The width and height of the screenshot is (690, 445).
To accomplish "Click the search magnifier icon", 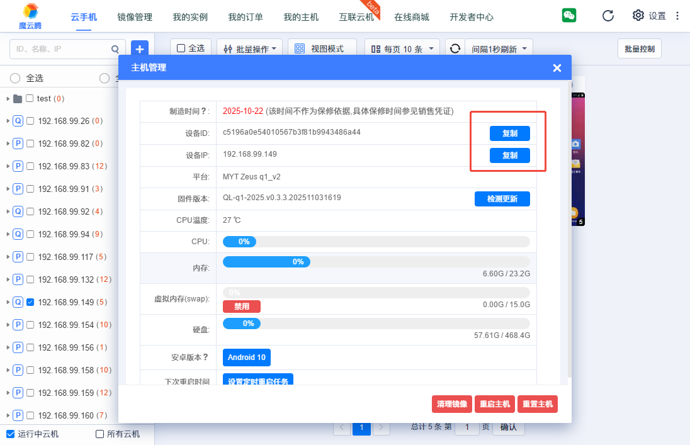I will 115,48.
